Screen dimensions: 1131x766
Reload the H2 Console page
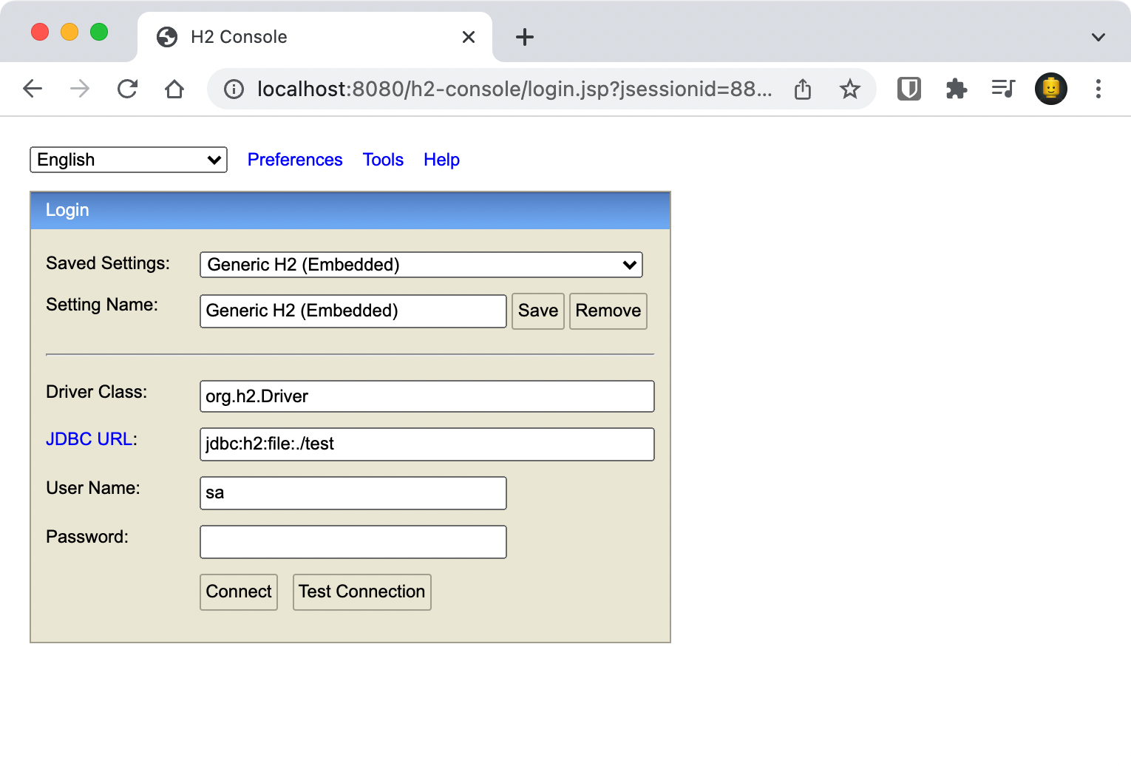click(127, 89)
